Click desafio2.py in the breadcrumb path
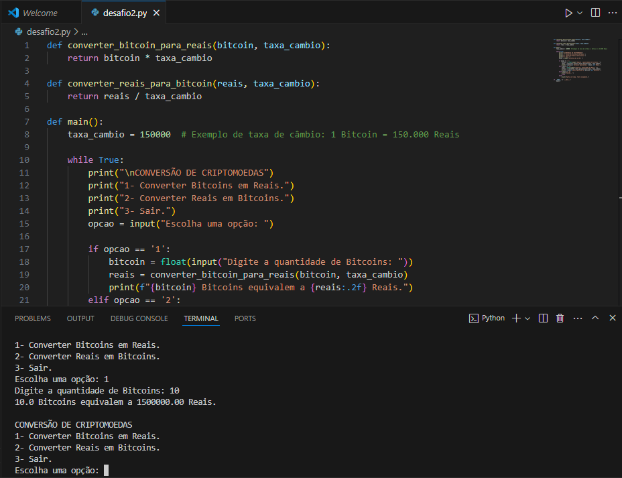The image size is (622, 478). pos(48,32)
